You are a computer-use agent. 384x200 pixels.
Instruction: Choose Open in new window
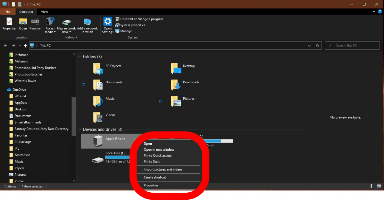click(159, 150)
